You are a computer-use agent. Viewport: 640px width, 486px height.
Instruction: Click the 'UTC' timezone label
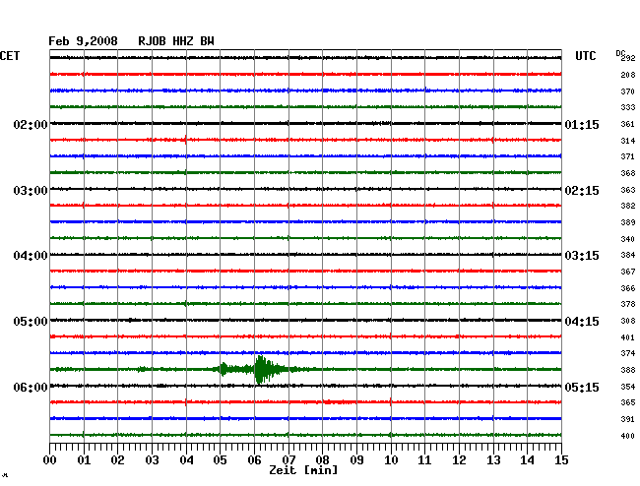[585, 56]
